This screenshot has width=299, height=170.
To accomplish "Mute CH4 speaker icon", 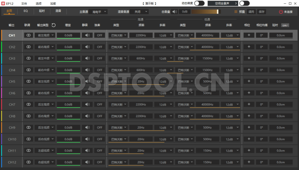I will [x=87, y=70].
